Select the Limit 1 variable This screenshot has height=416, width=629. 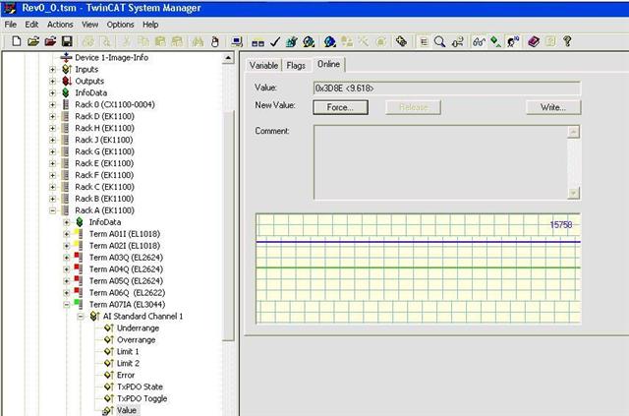pos(128,351)
